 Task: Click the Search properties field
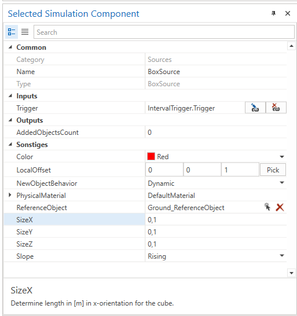click(x=164, y=32)
